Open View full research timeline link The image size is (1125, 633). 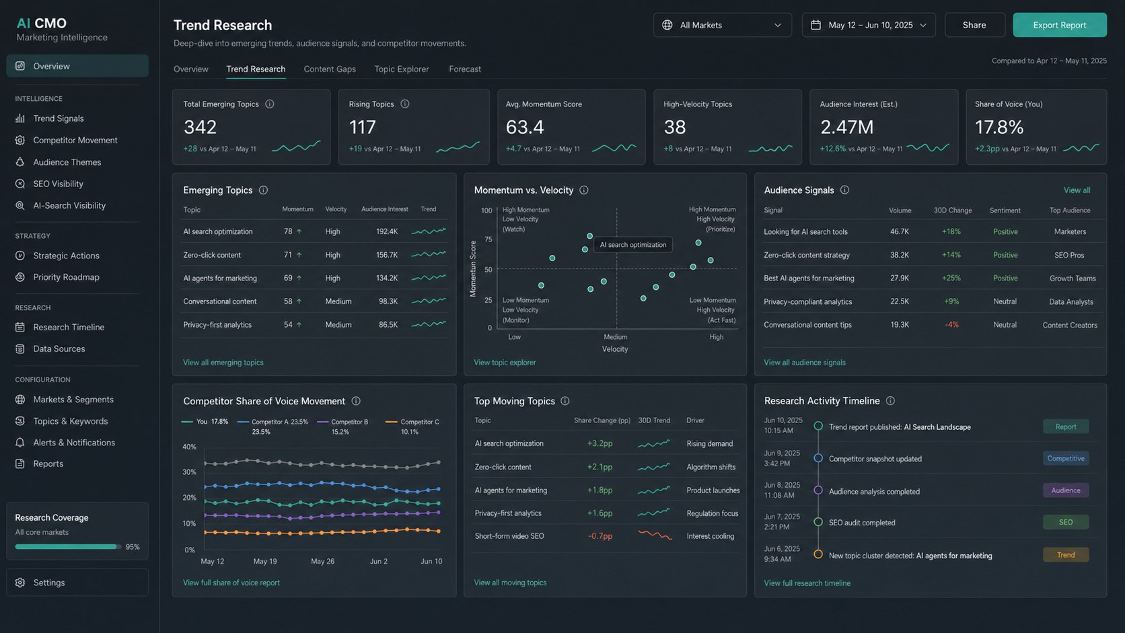807,583
